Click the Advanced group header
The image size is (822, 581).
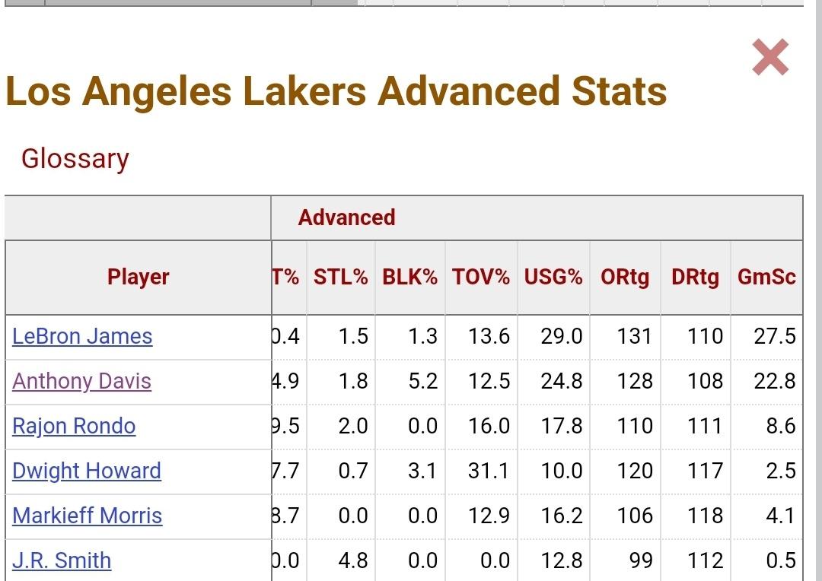click(346, 217)
